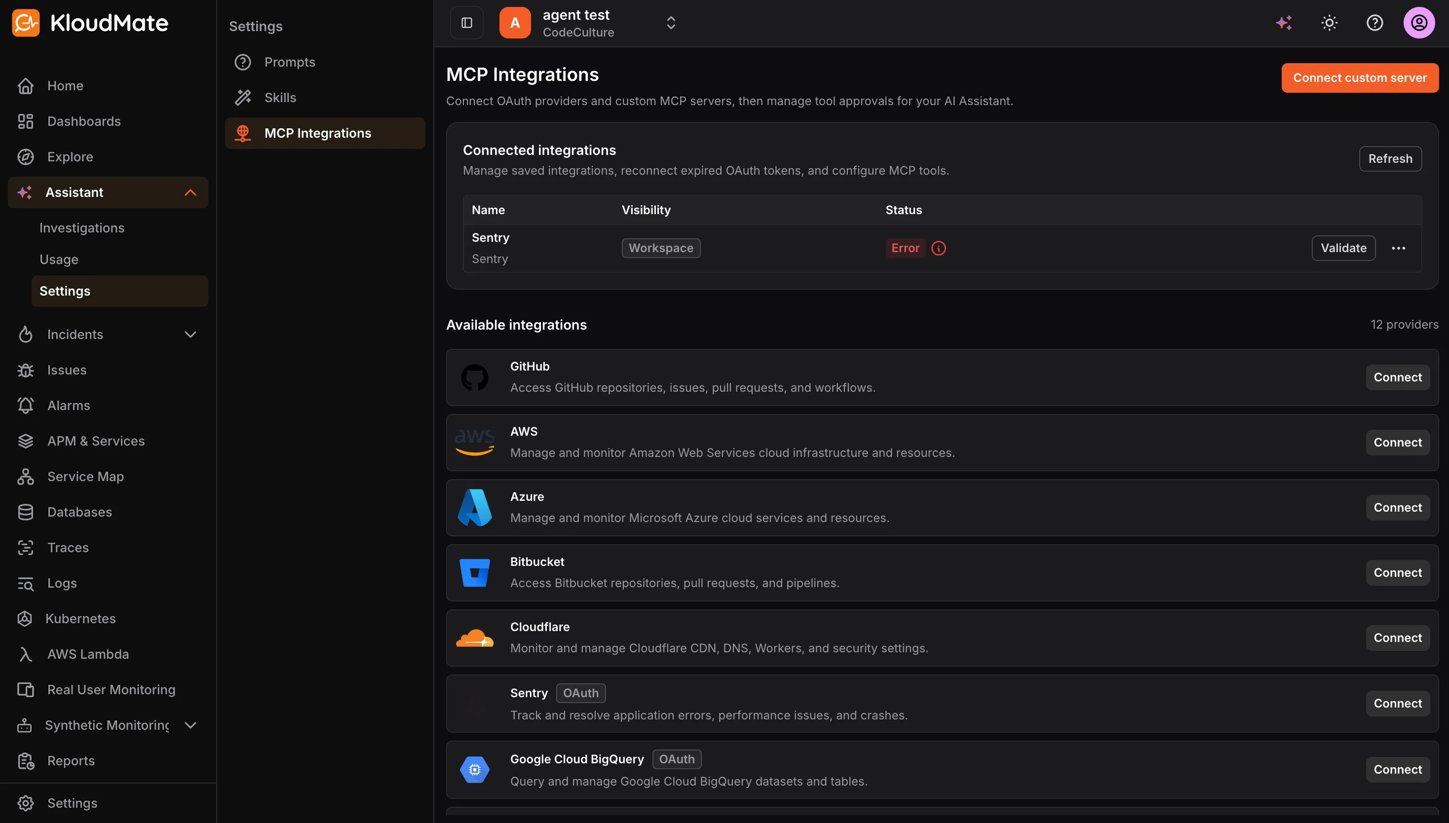1449x823 pixels.
Task: Switch theme with the sun icon
Action: [1330, 23]
